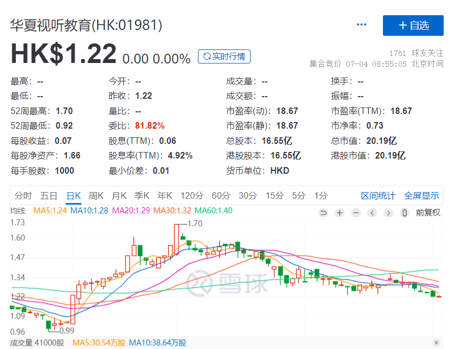Open 区间统计 range statistics
Screen dimensions: 454x349
[378, 195]
